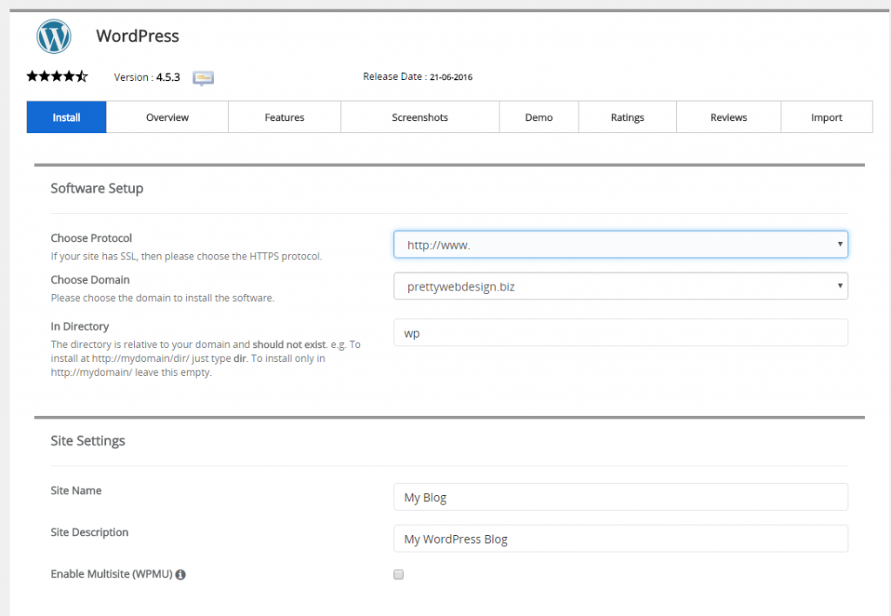
Task: Click the Enable Multisite (WPMU) label
Action: (x=111, y=574)
